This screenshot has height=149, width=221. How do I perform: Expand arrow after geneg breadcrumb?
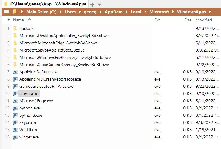point(101,12)
